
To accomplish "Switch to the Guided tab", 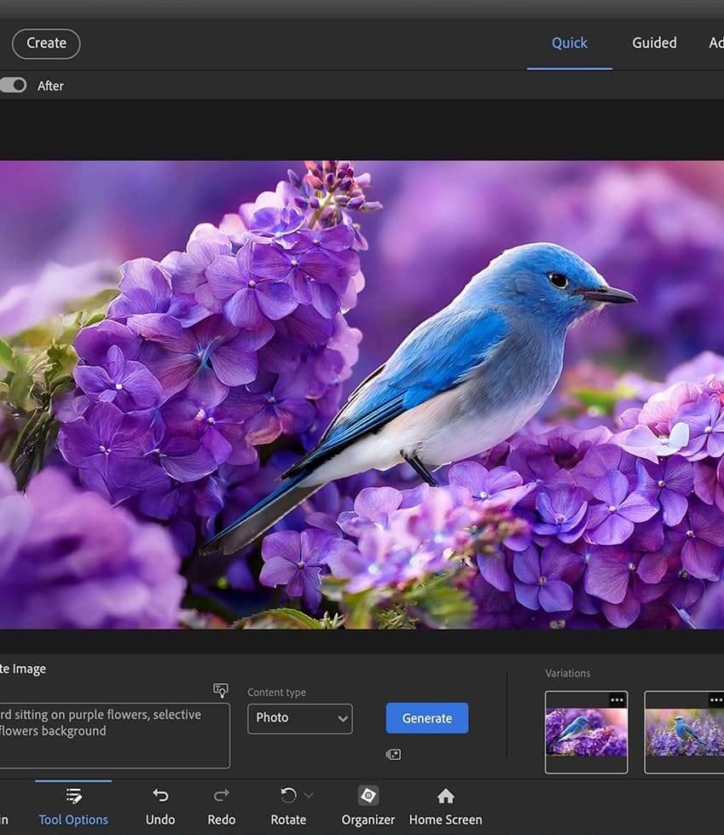I will point(654,43).
